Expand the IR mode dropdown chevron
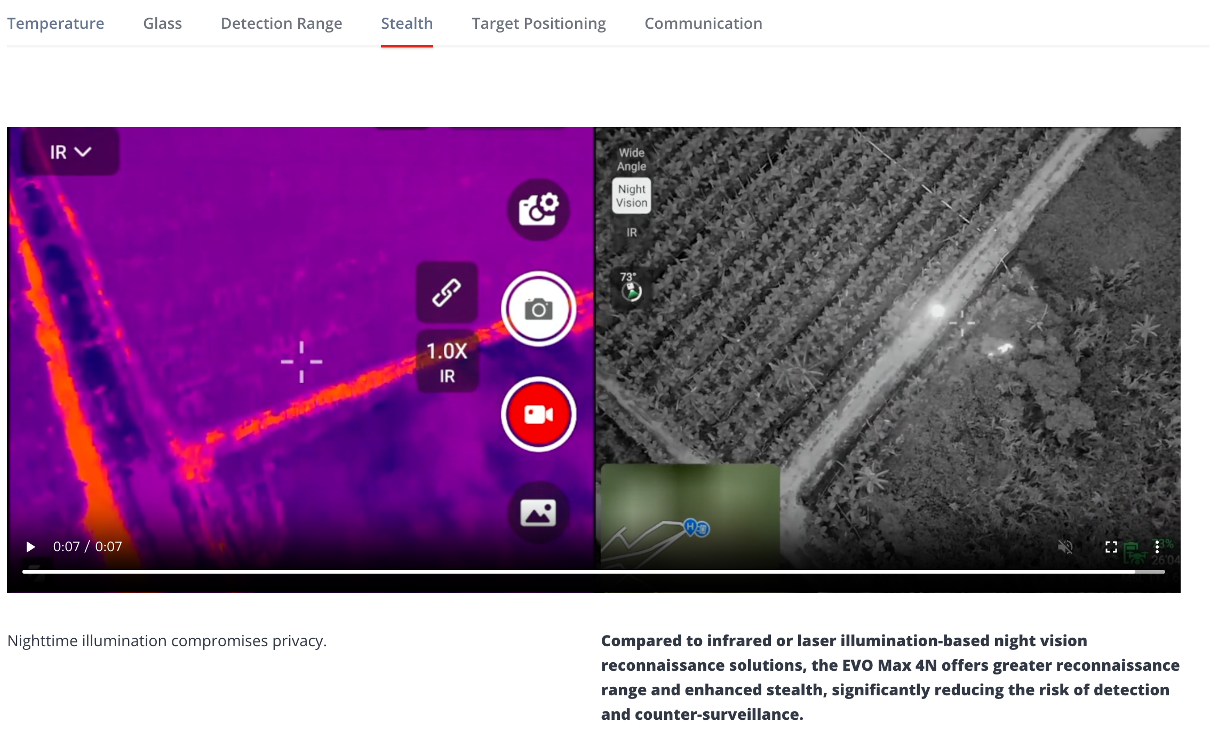 [x=83, y=152]
